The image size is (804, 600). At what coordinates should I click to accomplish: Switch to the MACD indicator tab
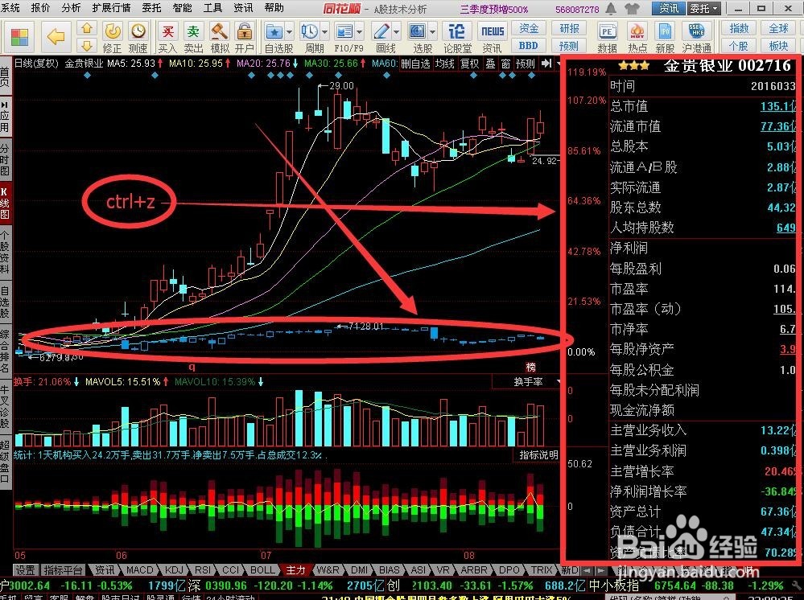click(x=139, y=569)
